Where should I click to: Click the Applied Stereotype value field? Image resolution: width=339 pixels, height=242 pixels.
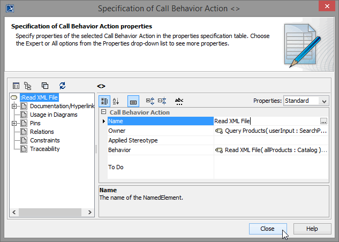[270, 140]
